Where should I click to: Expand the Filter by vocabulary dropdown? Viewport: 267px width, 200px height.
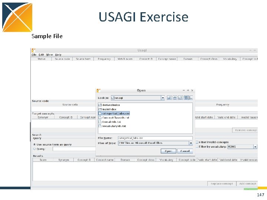255,147
